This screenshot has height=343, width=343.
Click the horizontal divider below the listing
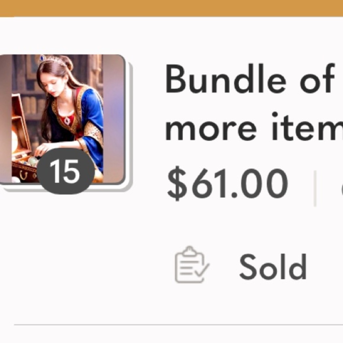tap(178, 324)
